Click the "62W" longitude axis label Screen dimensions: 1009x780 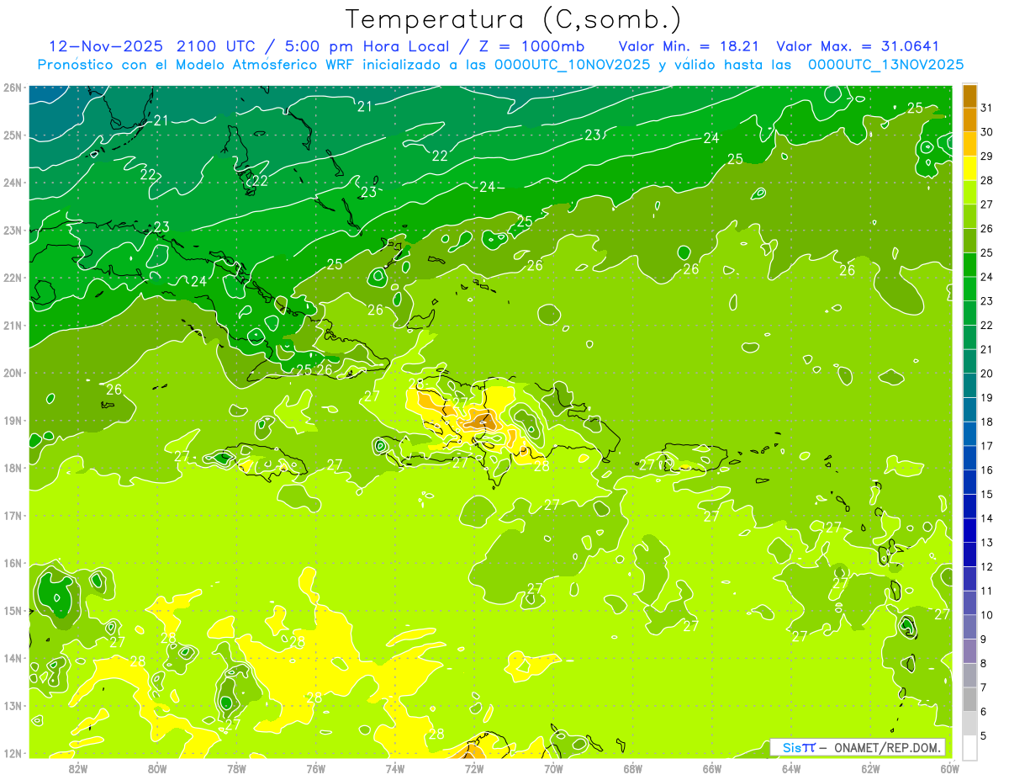(870, 769)
